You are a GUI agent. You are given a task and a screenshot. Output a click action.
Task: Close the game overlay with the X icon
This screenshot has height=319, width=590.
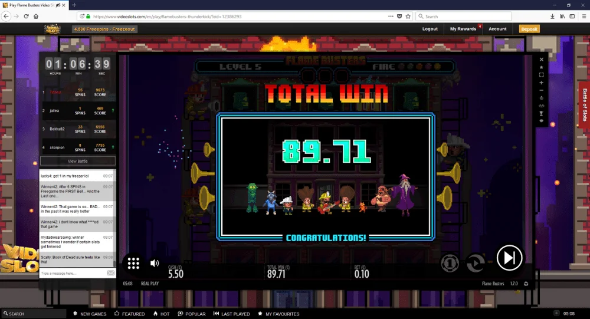[542, 60]
